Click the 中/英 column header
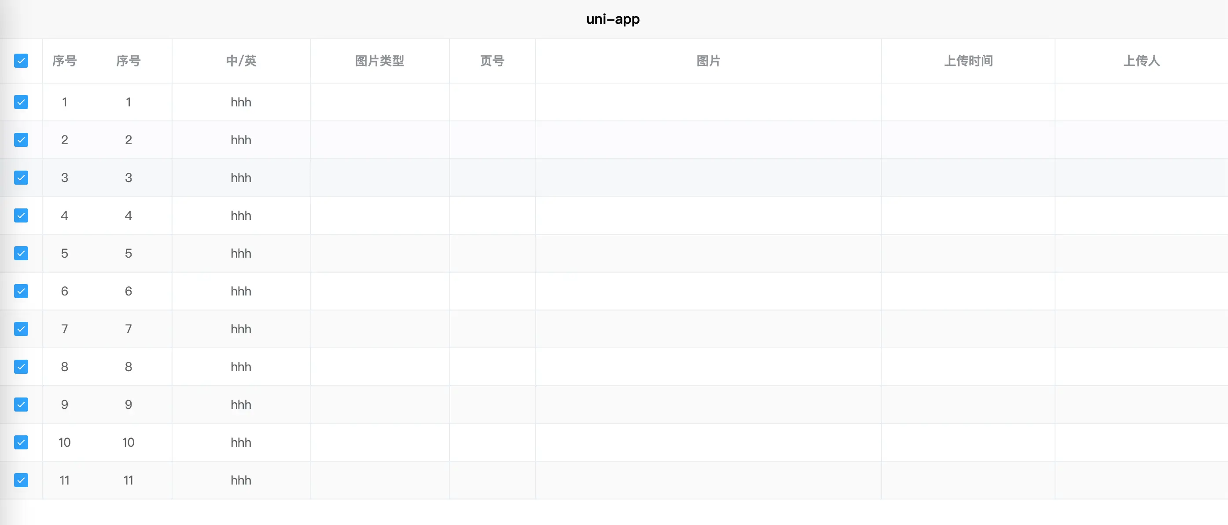Viewport: 1228px width, 525px height. [241, 61]
